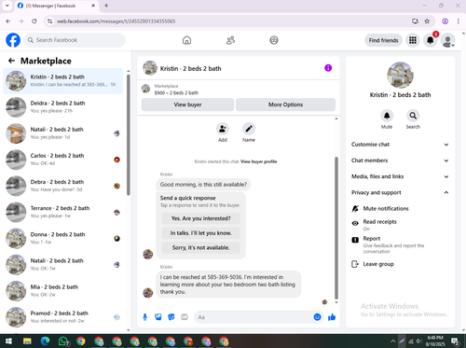Expand Media, files and links section

tap(400, 176)
